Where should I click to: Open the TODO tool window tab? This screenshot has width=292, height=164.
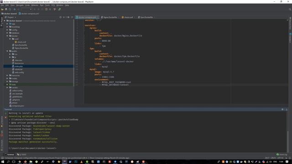pos(21,154)
